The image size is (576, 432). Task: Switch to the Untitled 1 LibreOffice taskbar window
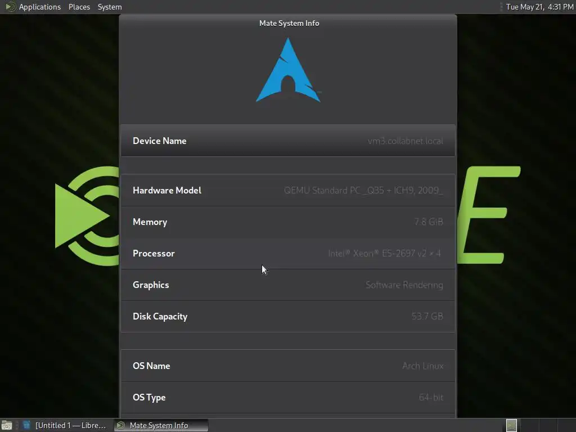click(65, 425)
